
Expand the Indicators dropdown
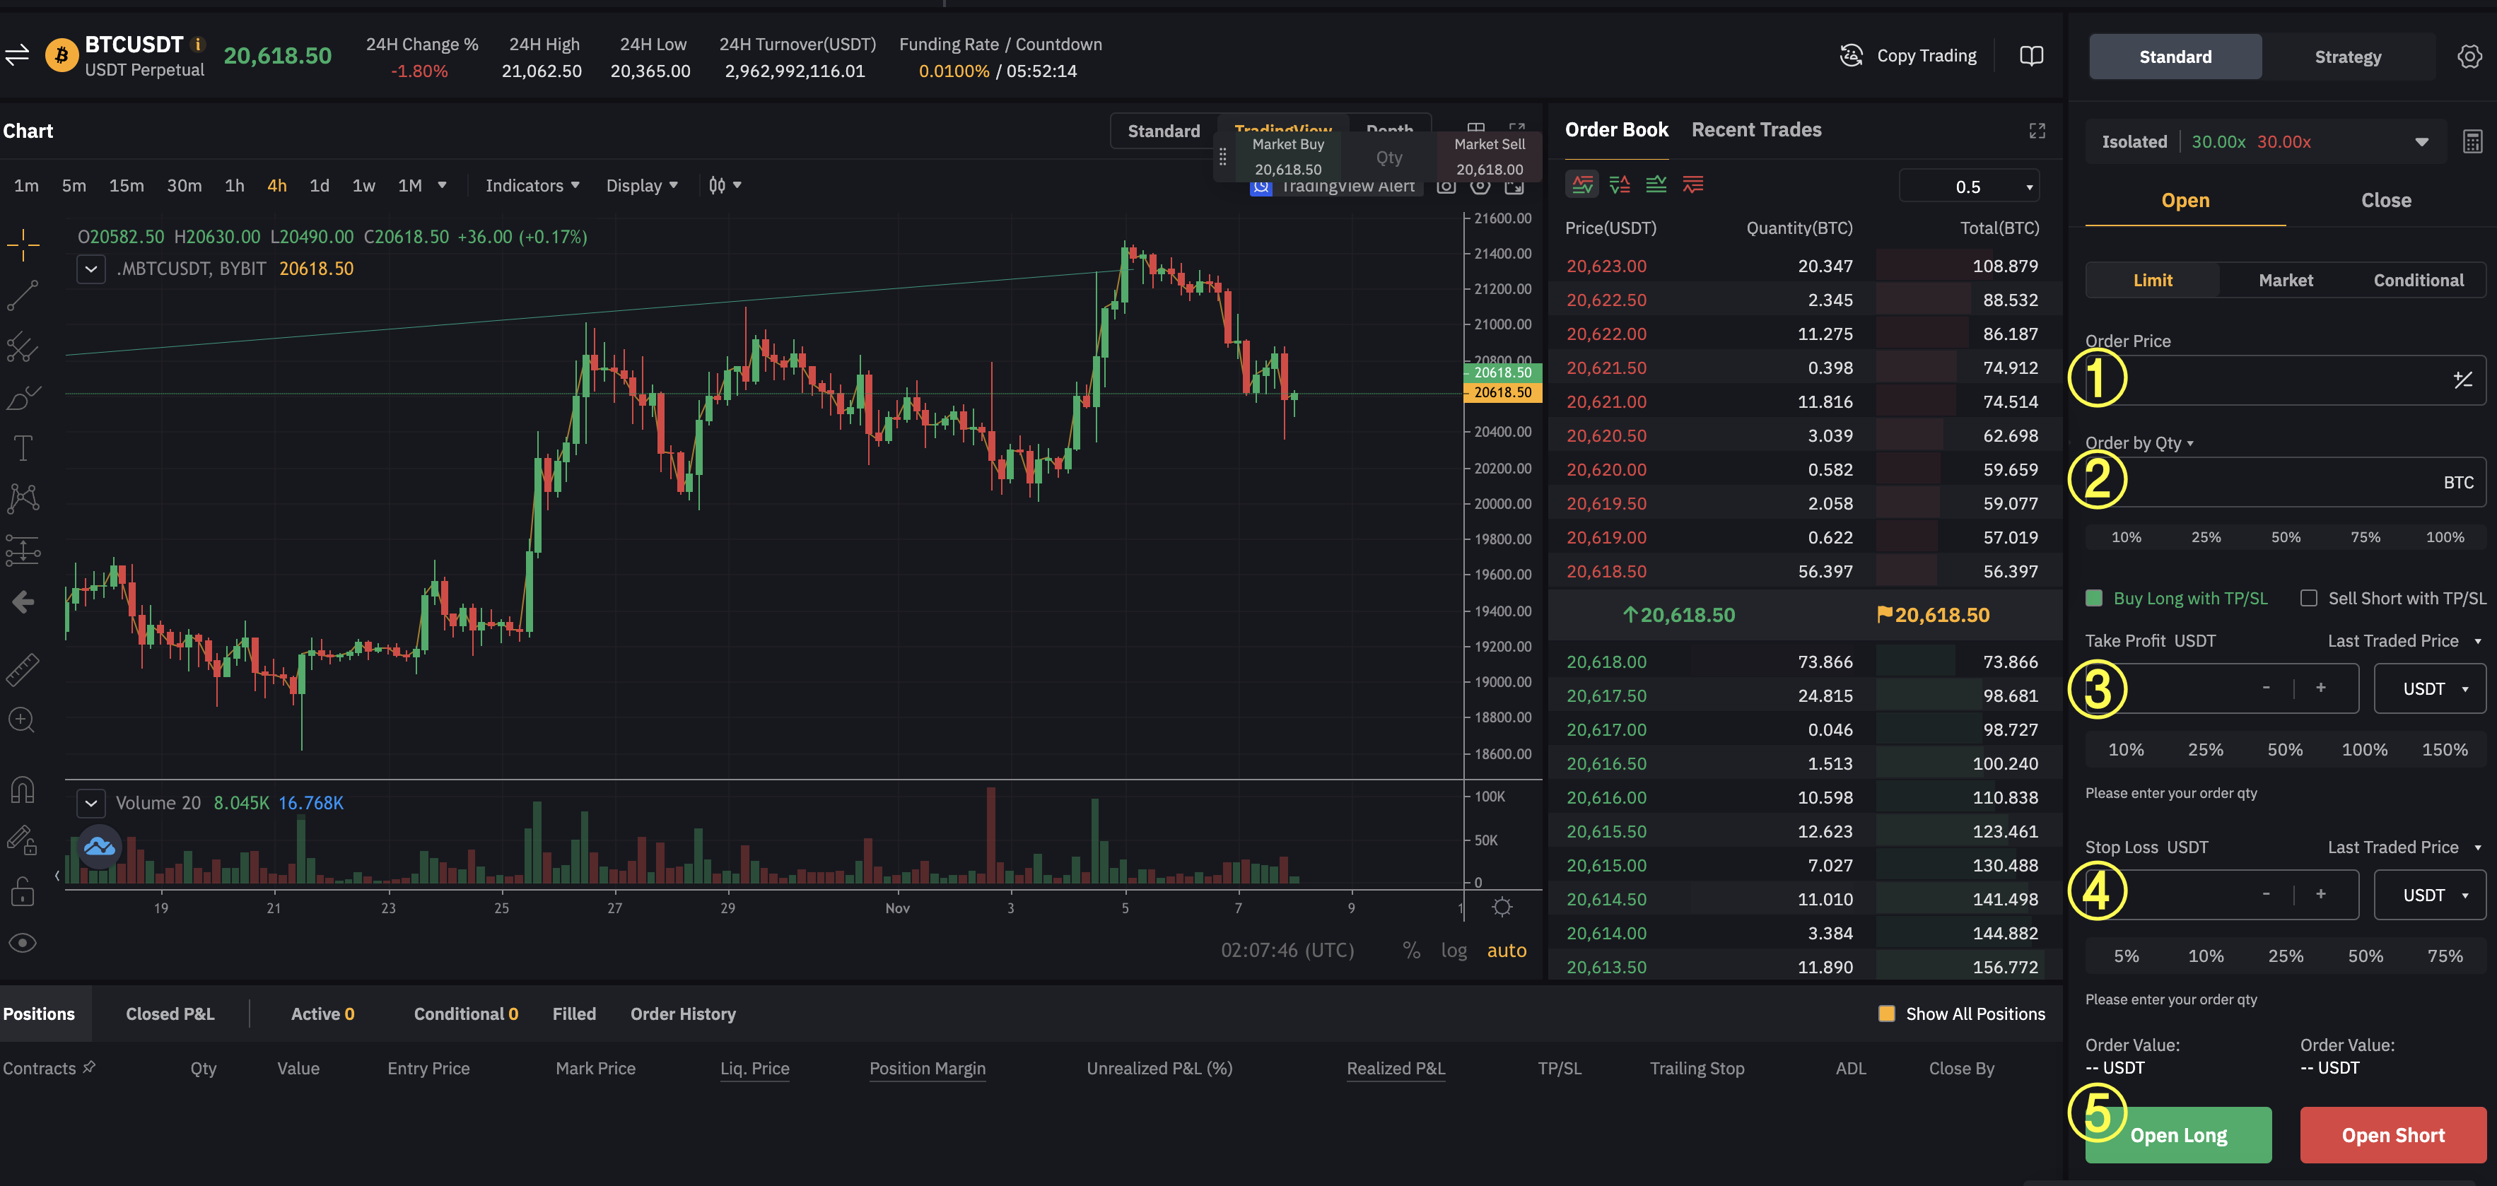coord(532,185)
